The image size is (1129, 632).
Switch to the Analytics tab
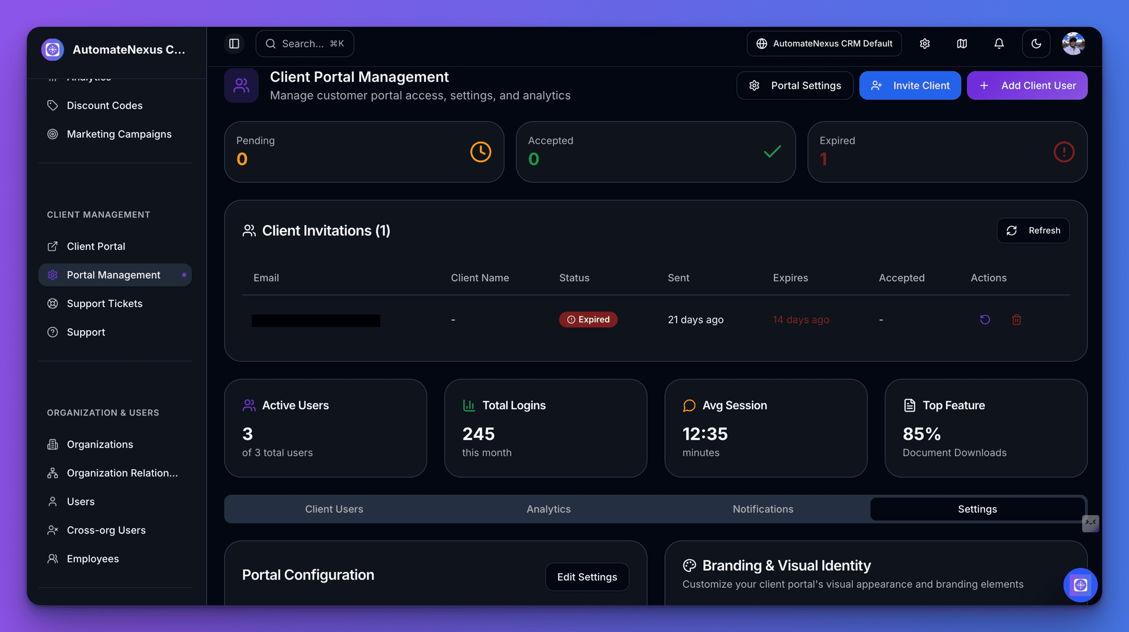point(548,509)
